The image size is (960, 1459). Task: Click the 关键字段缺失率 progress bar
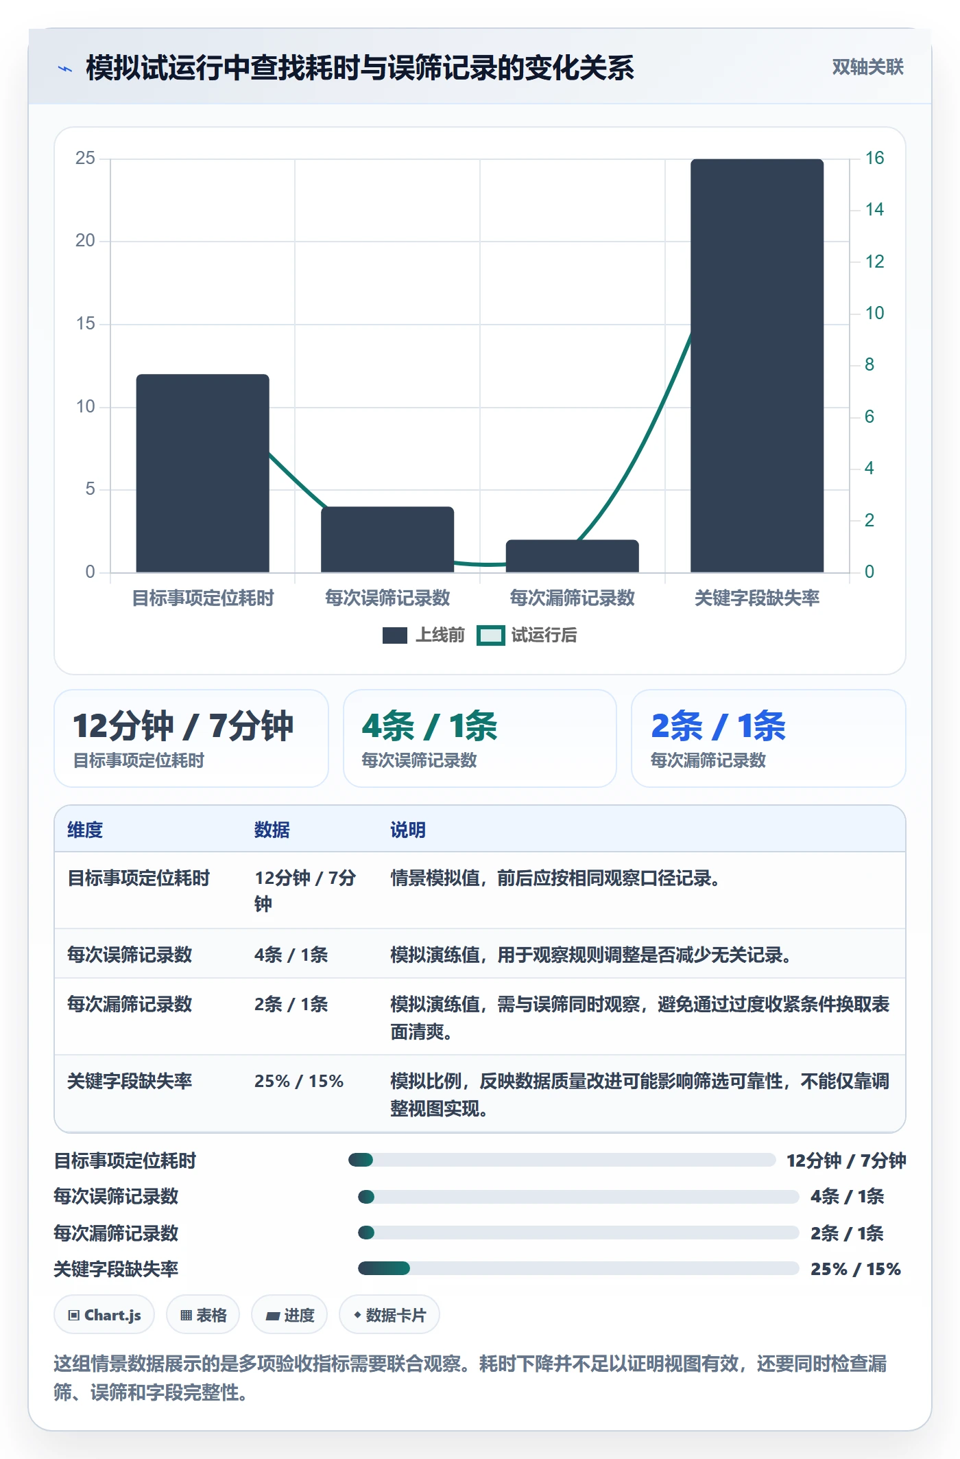579,1268
